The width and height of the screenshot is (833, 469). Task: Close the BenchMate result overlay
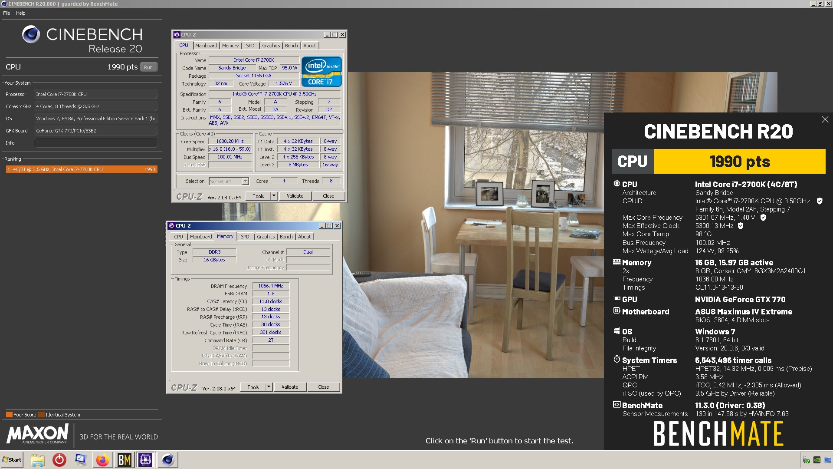(825, 119)
